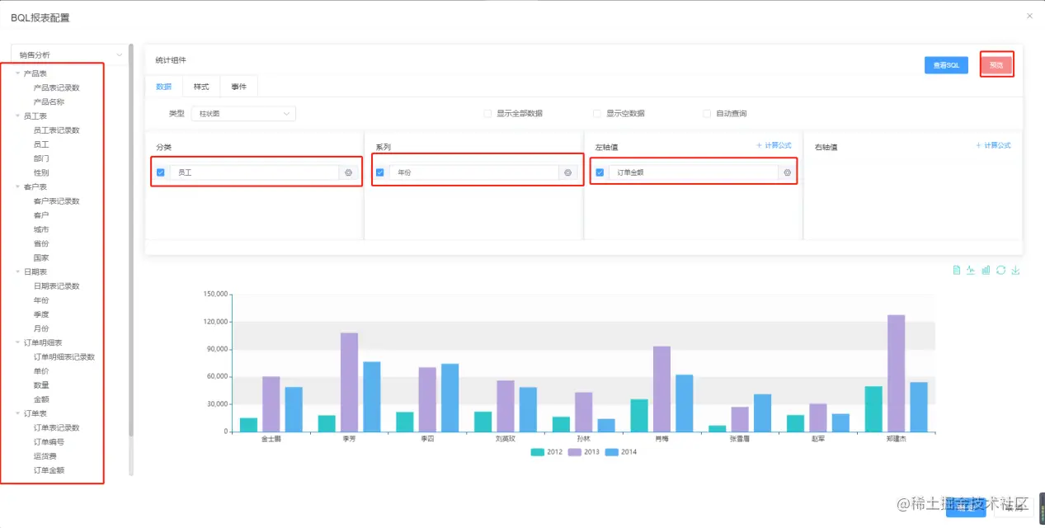Click the chart restore refresh icon
1045x528 pixels.
pos(1000,270)
